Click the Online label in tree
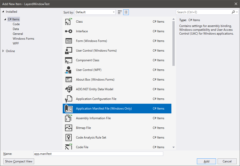Viewport: 240px width, 166px height. pos(10,51)
